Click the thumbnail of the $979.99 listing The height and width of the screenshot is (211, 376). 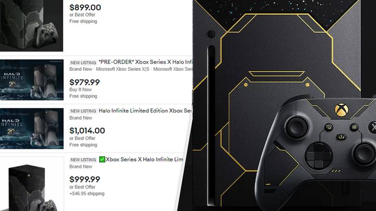[x=32, y=79]
